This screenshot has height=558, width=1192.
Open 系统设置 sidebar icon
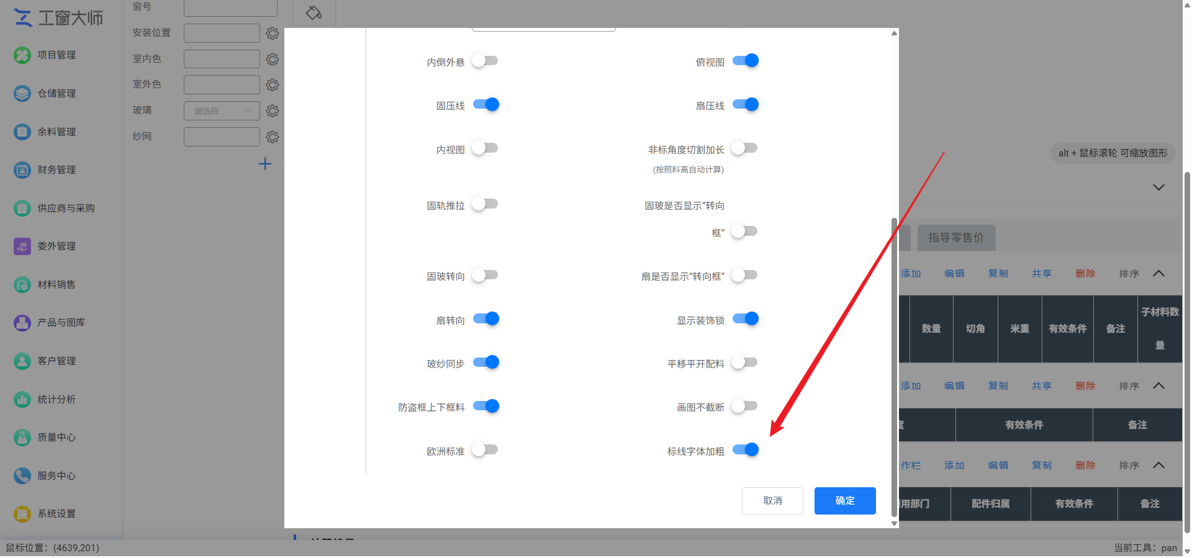pos(22,514)
